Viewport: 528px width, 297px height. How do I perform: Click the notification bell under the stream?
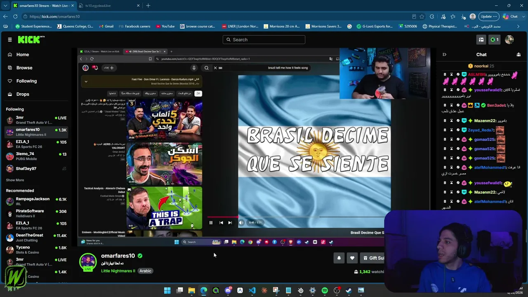(x=339, y=258)
